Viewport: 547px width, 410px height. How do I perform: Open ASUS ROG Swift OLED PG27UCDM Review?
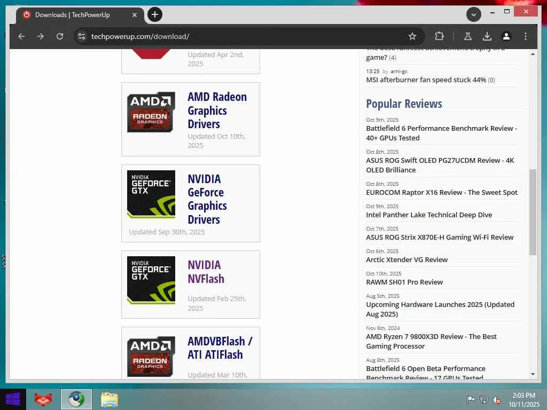[x=440, y=165]
